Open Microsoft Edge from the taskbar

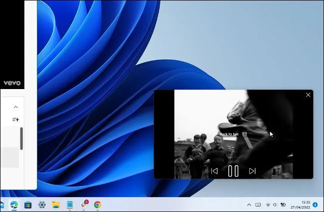pyautogui.click(x=15, y=205)
